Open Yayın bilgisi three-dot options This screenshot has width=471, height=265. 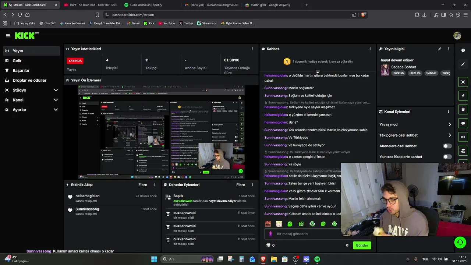[x=448, y=49]
